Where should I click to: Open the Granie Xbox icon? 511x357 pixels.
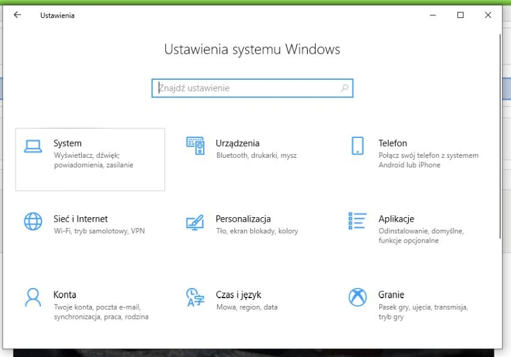tap(358, 297)
